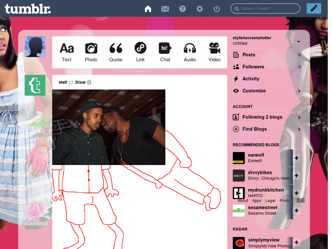Open the silhouette user avatar

pos(35,47)
